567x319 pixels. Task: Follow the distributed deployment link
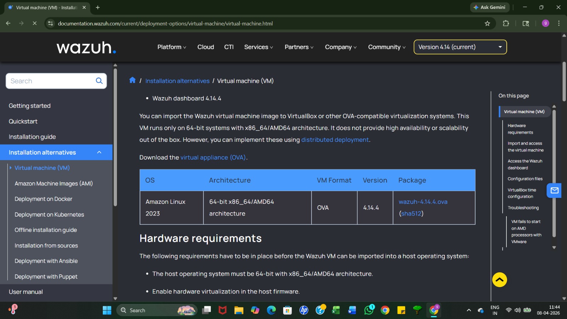(x=335, y=140)
